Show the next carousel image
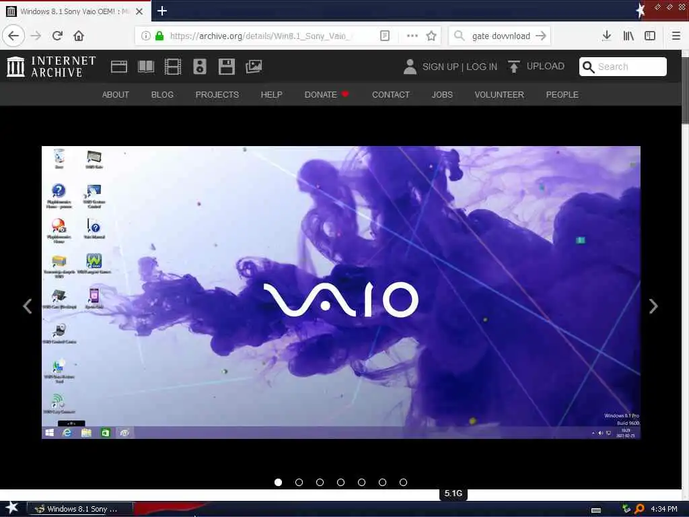Screen dimensions: 689x517 (x=653, y=306)
